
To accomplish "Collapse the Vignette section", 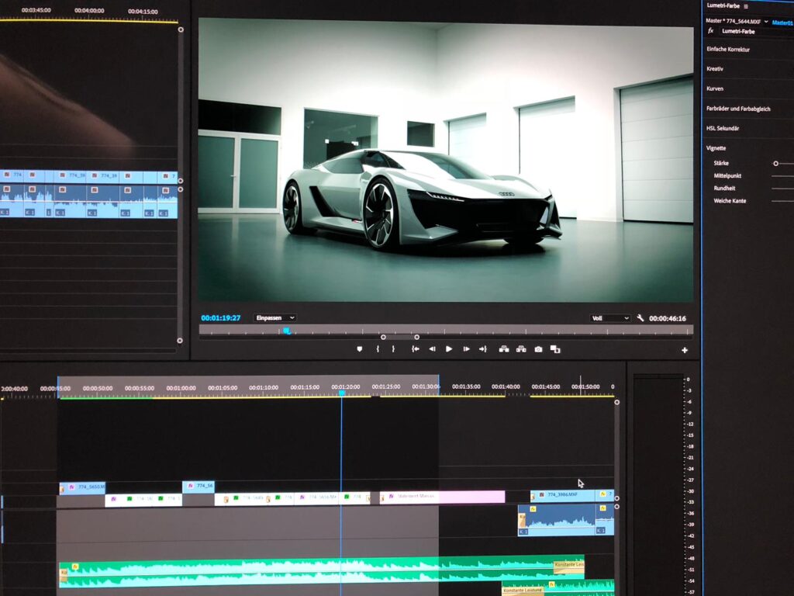I will click(716, 148).
